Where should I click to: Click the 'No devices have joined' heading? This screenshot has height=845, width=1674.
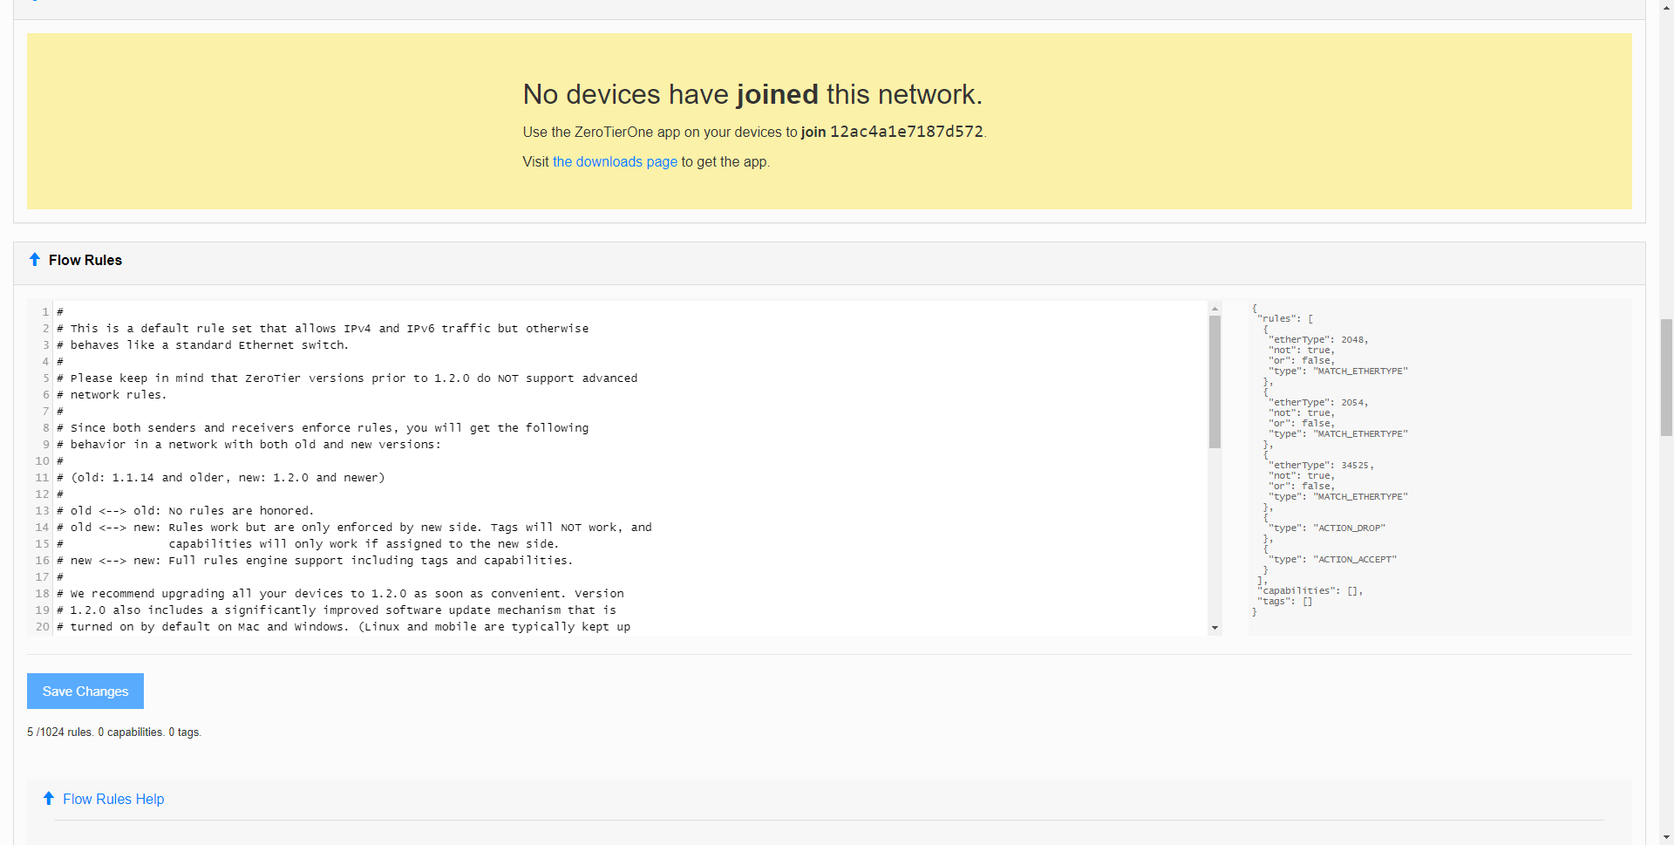click(752, 94)
